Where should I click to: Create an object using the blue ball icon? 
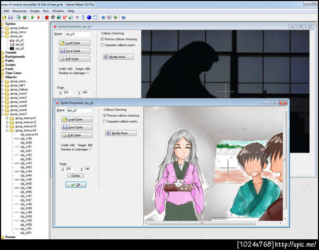pyautogui.click(x=89, y=18)
